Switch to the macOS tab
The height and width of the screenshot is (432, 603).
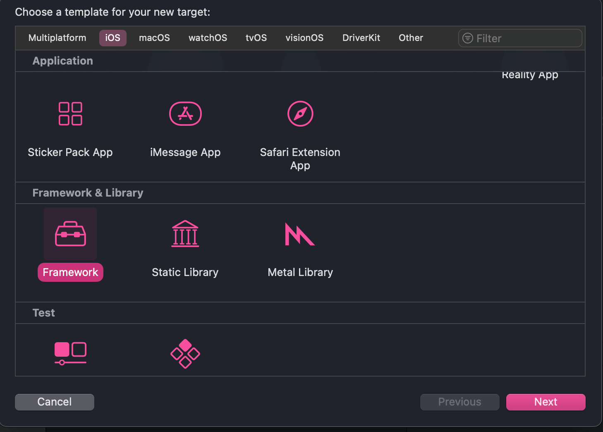click(x=154, y=38)
